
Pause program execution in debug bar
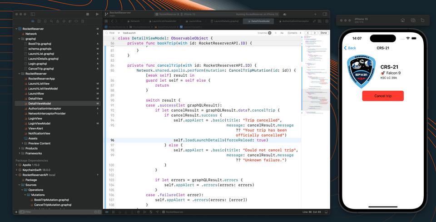pyautogui.click(x=113, y=212)
